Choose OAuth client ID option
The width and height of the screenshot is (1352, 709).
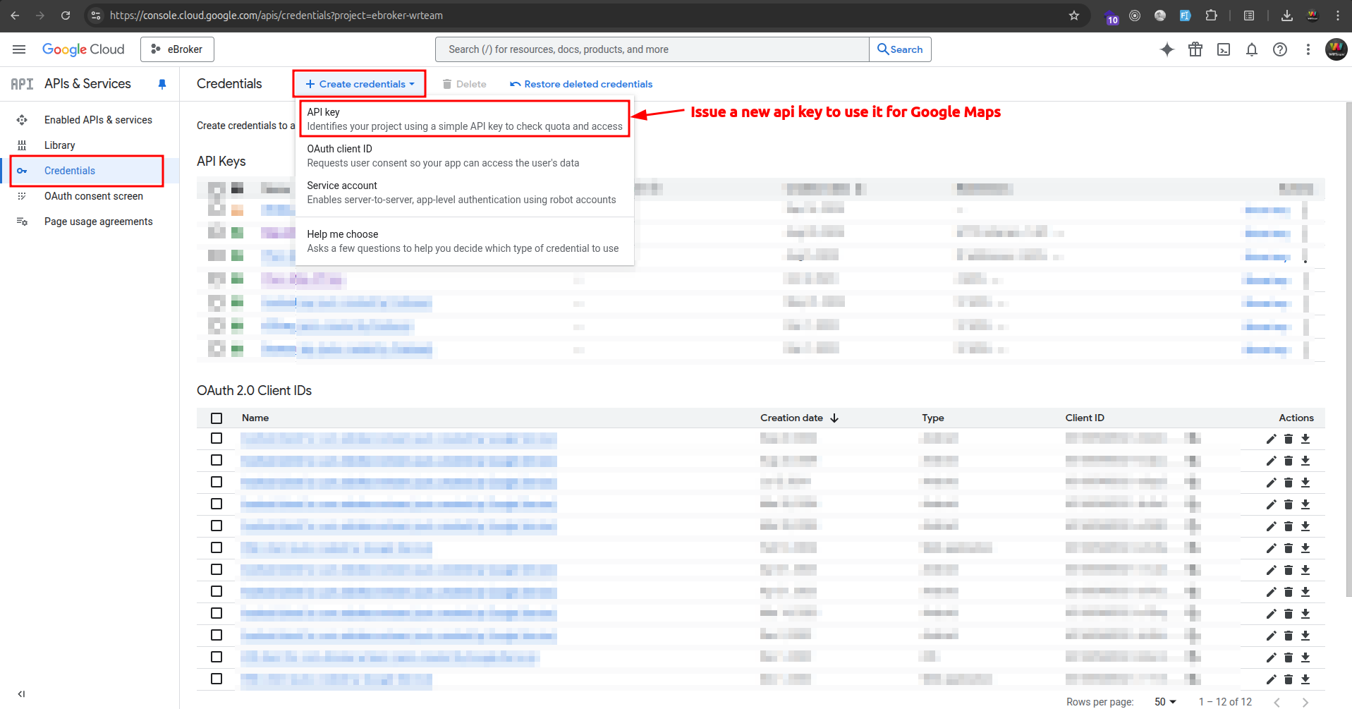(465, 156)
